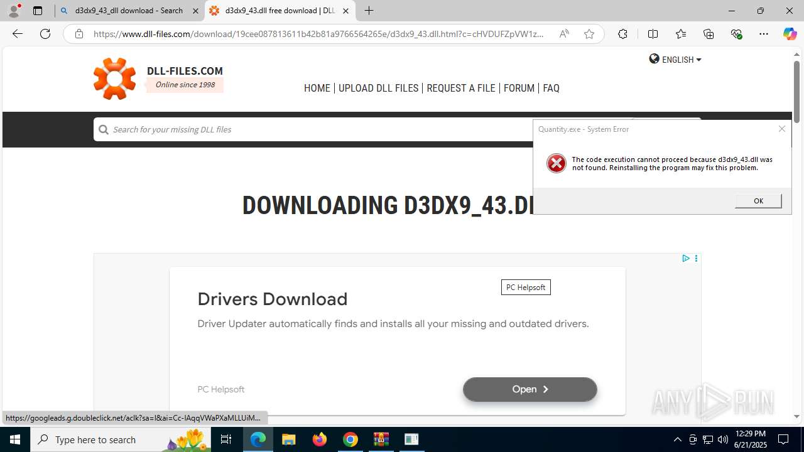Close the d3dx9_43.dll free download tab
This screenshot has height=452, width=804.
[x=345, y=11]
